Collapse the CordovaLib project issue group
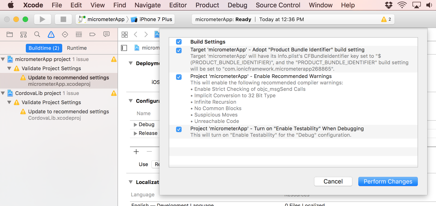This screenshot has height=206, width=436. pos(3,93)
